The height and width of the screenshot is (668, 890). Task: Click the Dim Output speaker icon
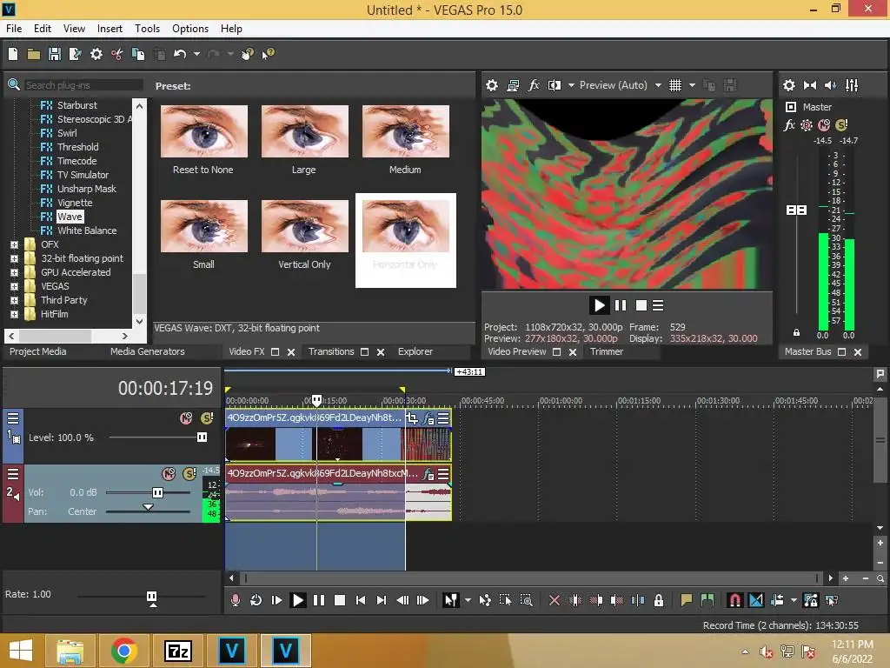[830, 85]
